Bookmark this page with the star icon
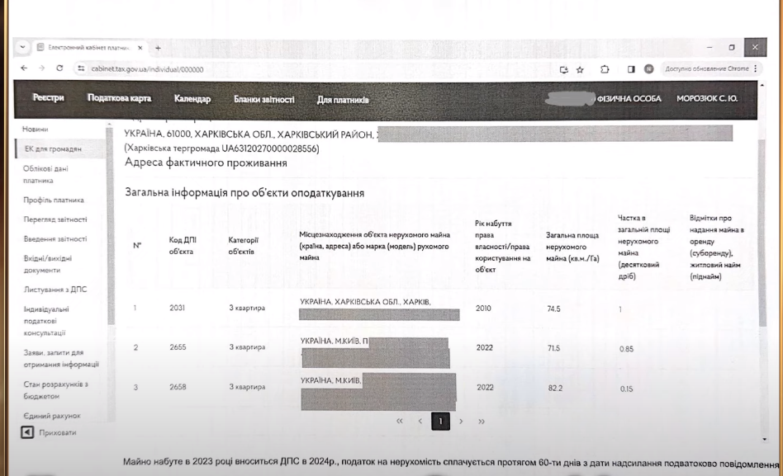Image resolution: width=783 pixels, height=476 pixels. pos(581,69)
